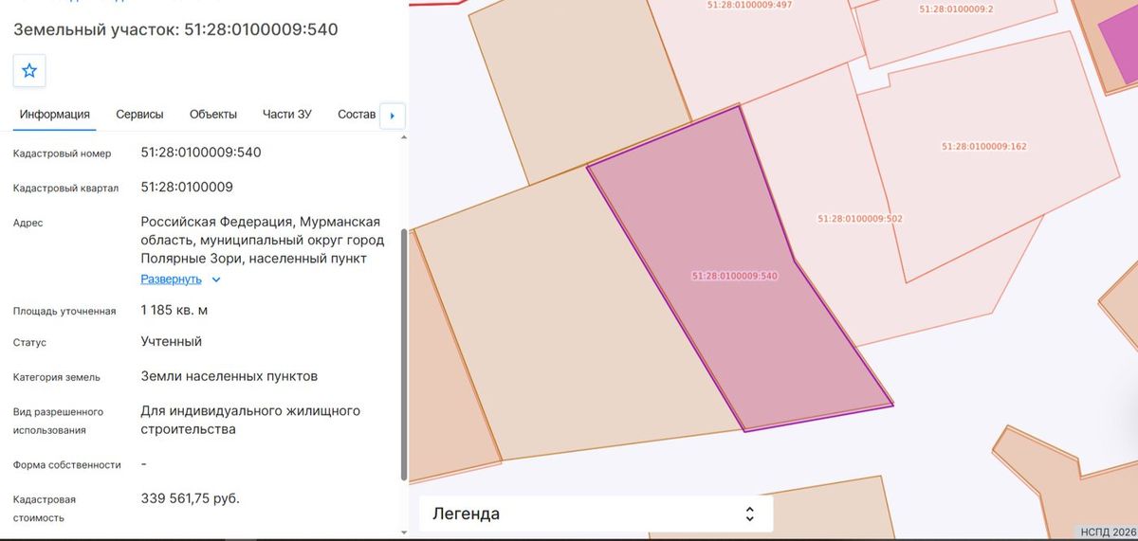Open the Информация tab
Screen dimensions: 1138x541
[x=55, y=115]
